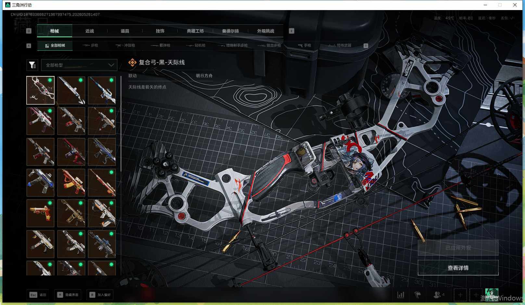Go to the 典藏工坊 tab
The width and height of the screenshot is (525, 305).
coord(195,31)
